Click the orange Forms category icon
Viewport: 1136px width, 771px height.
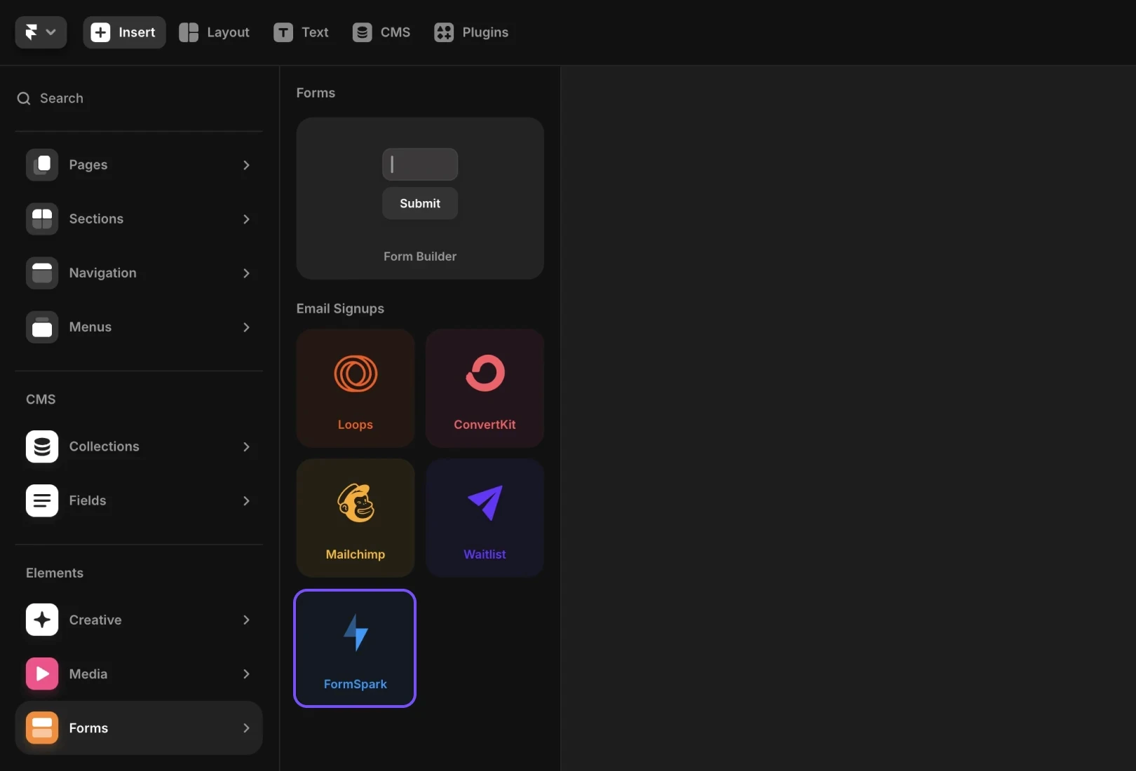(x=42, y=728)
